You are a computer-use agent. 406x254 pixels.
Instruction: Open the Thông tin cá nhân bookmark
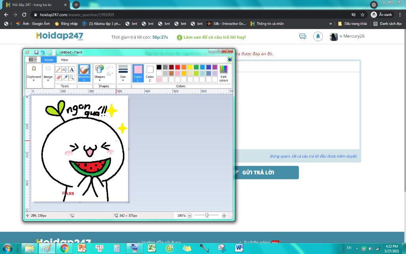[267, 23]
